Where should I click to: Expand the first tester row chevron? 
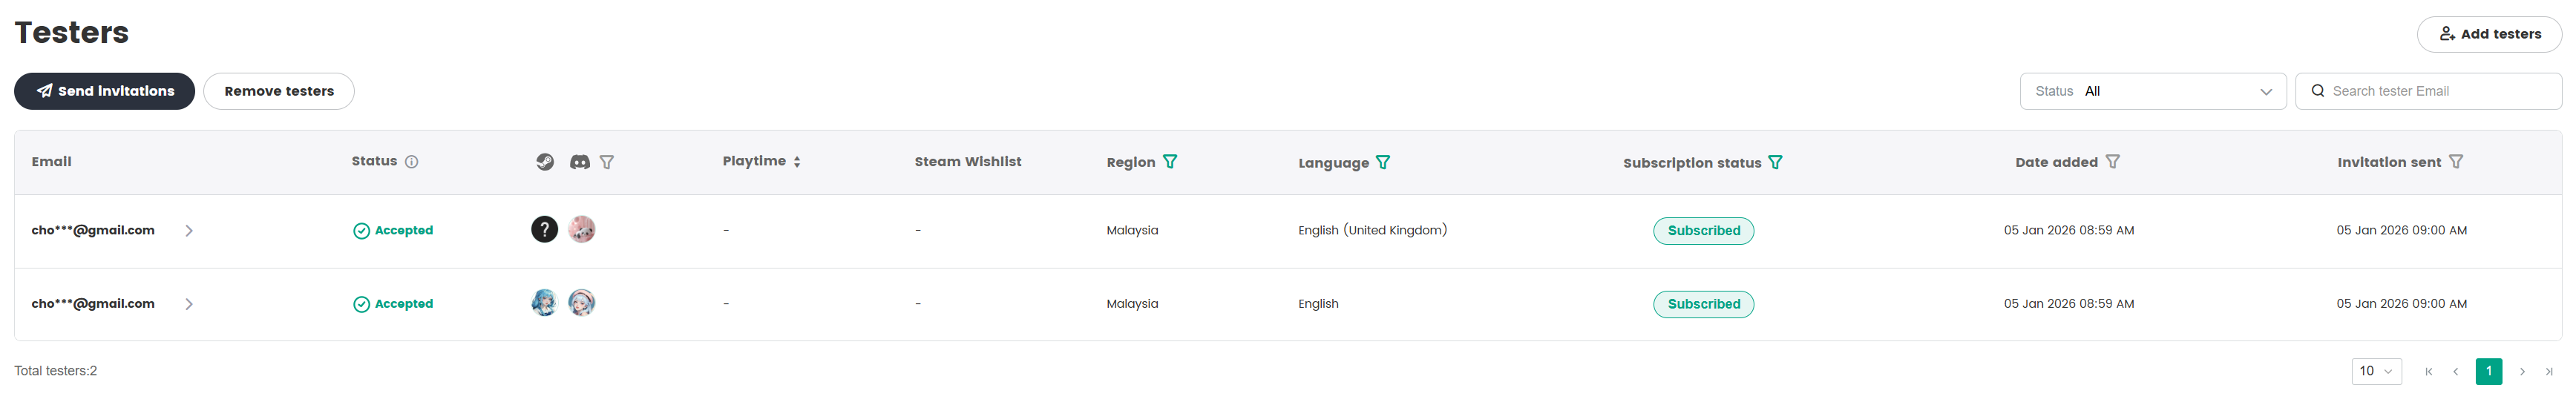[x=189, y=231]
